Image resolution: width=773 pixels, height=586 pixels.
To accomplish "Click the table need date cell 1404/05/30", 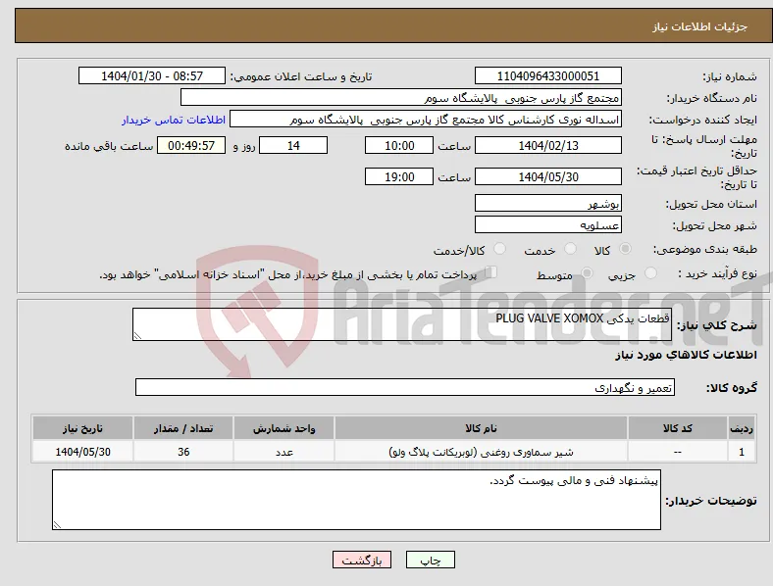I will tap(82, 452).
